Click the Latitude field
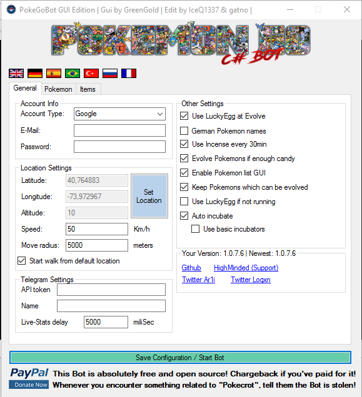362x397 pixels. point(97,180)
